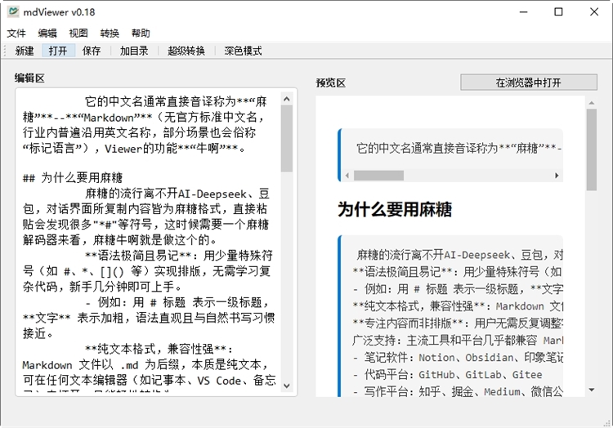Viewport: 613px width, 428px height.
Task: Click the 编辑区 label
Action: tap(29, 78)
